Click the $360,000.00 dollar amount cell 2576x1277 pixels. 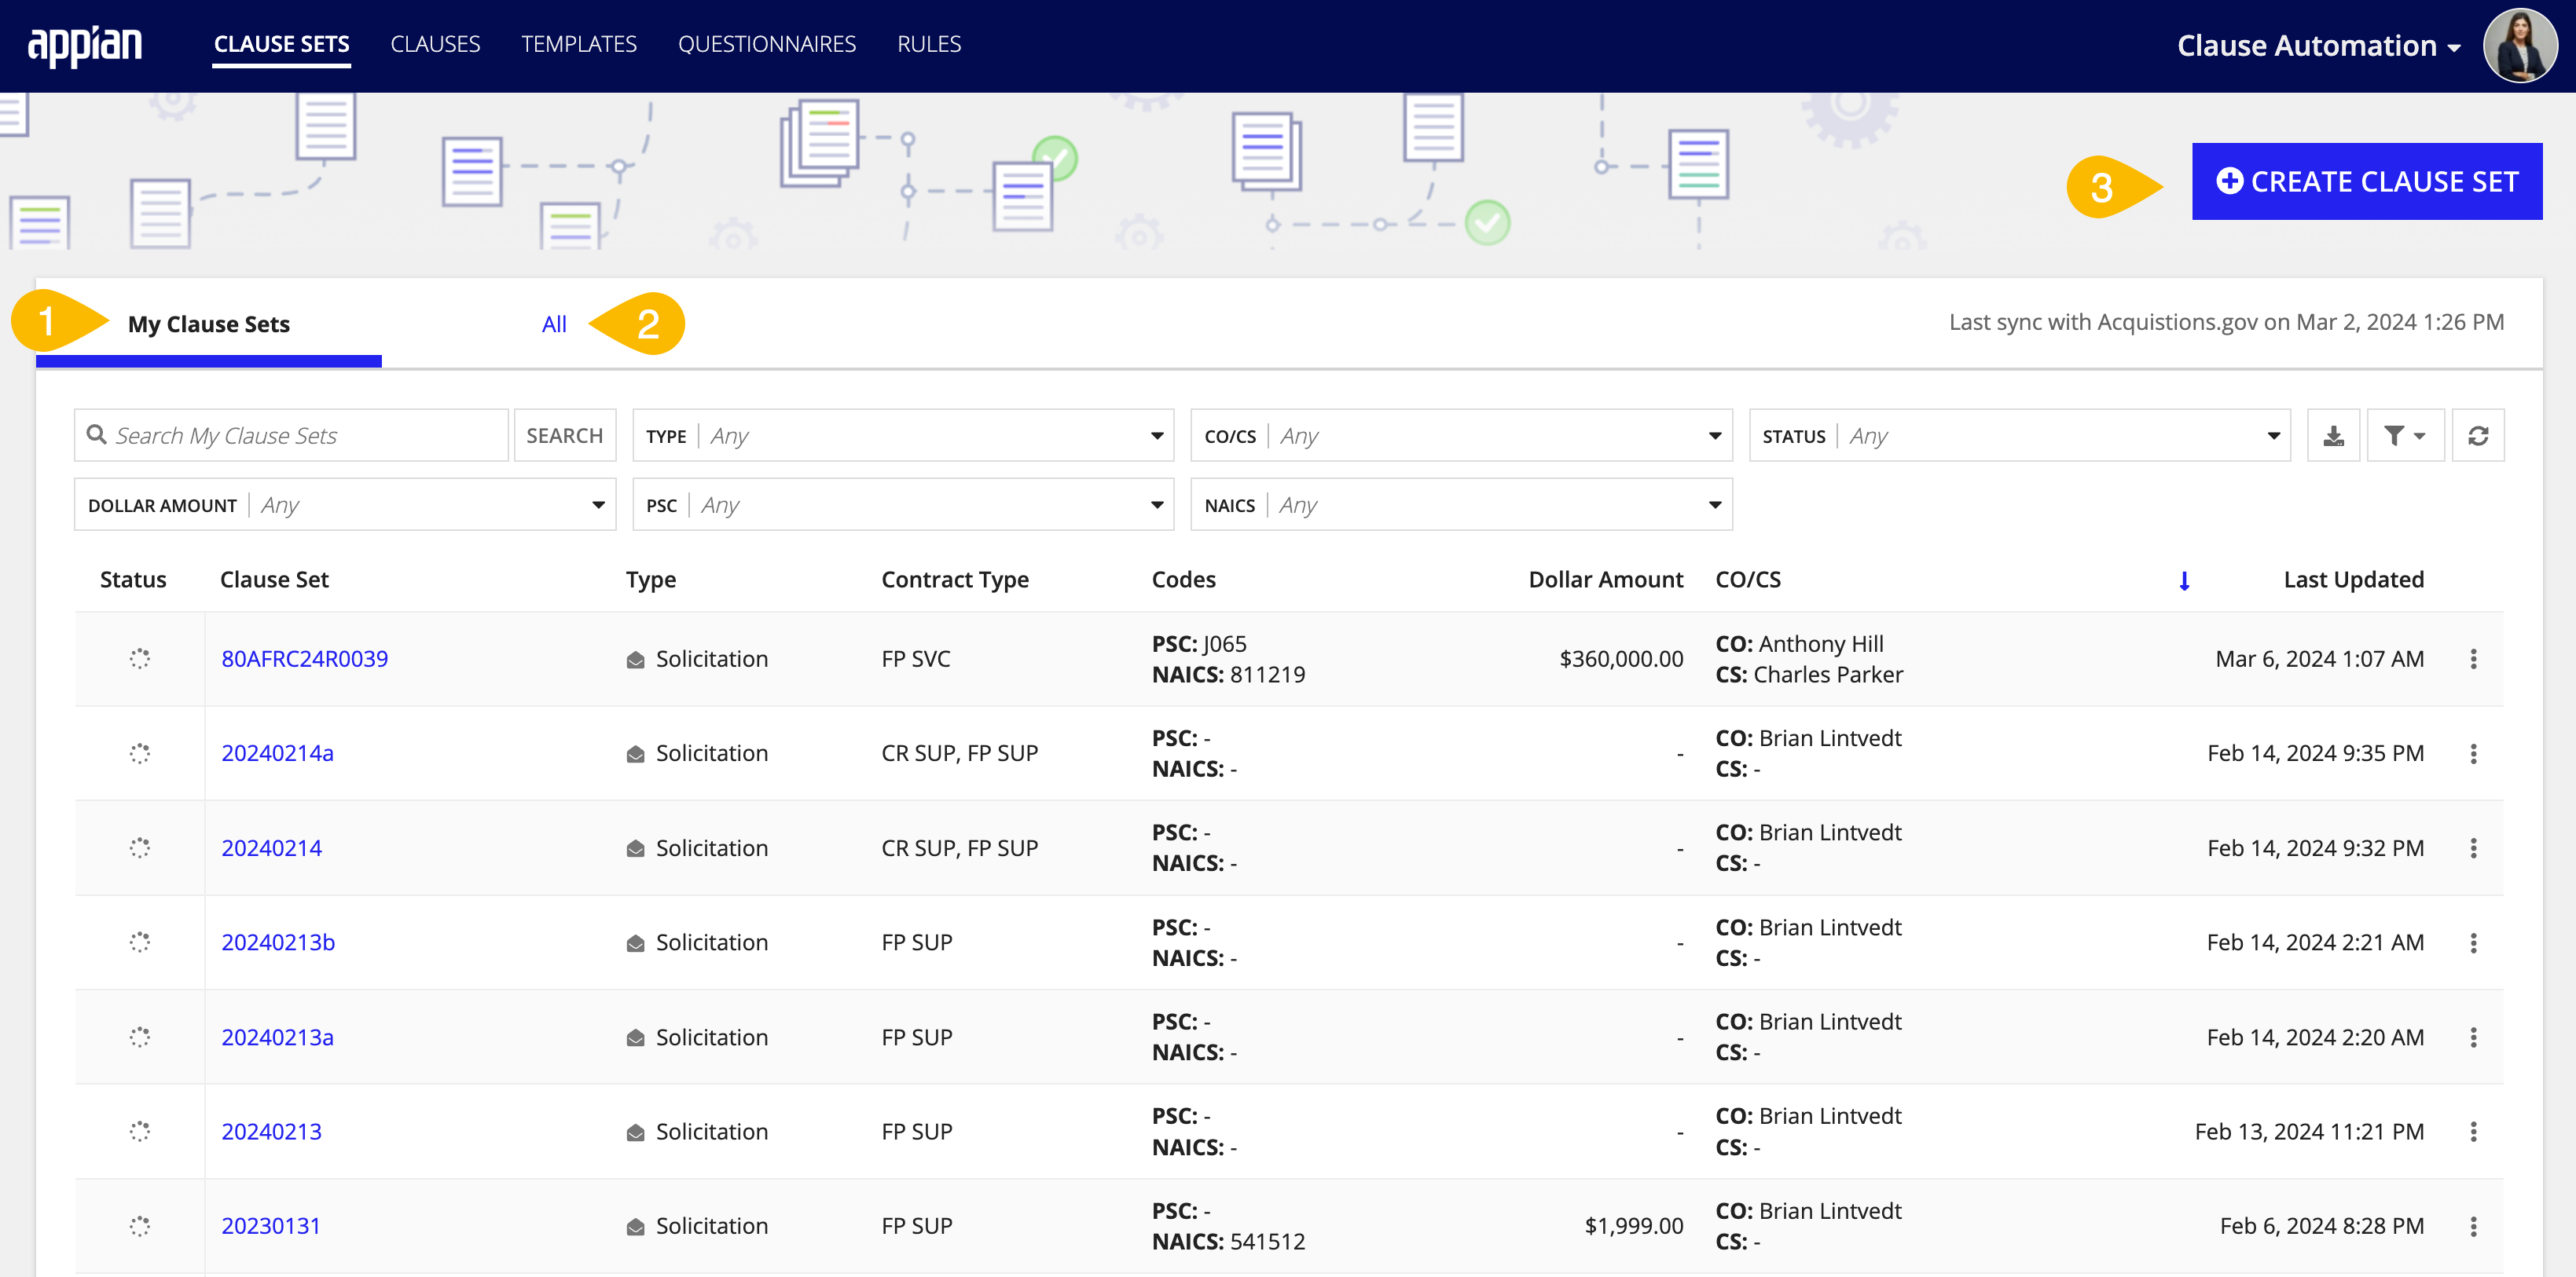1621,660
